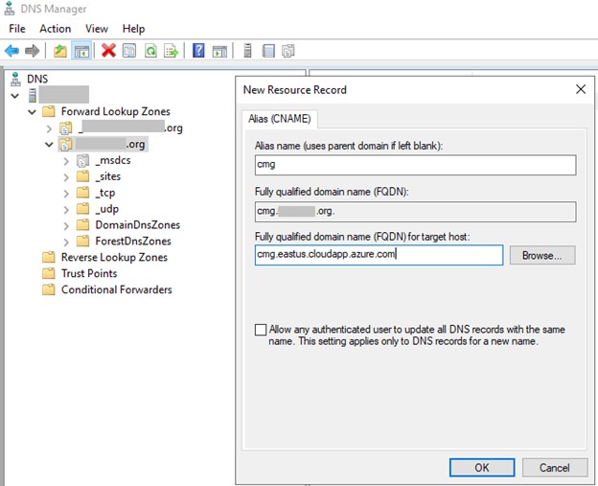Open the Properties toolbar icon
This screenshot has width=598, height=486.
click(x=129, y=51)
